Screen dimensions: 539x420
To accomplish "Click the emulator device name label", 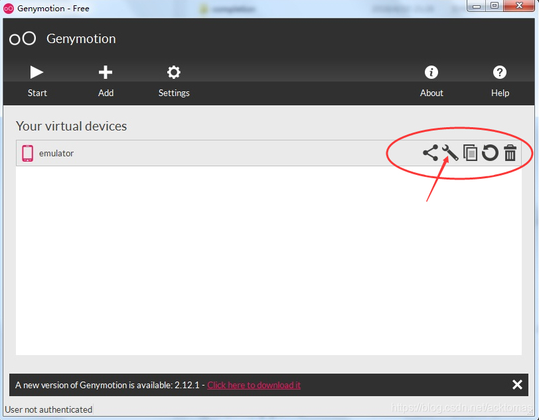I will tap(56, 153).
